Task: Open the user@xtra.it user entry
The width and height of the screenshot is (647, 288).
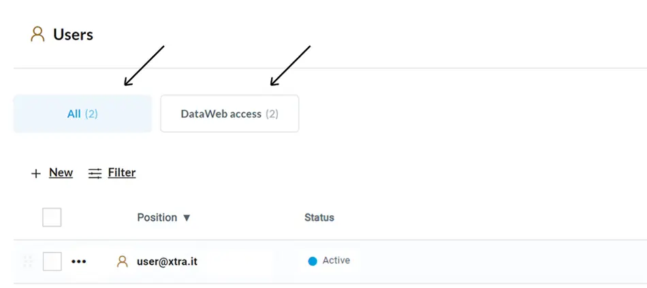Action: 167,261
